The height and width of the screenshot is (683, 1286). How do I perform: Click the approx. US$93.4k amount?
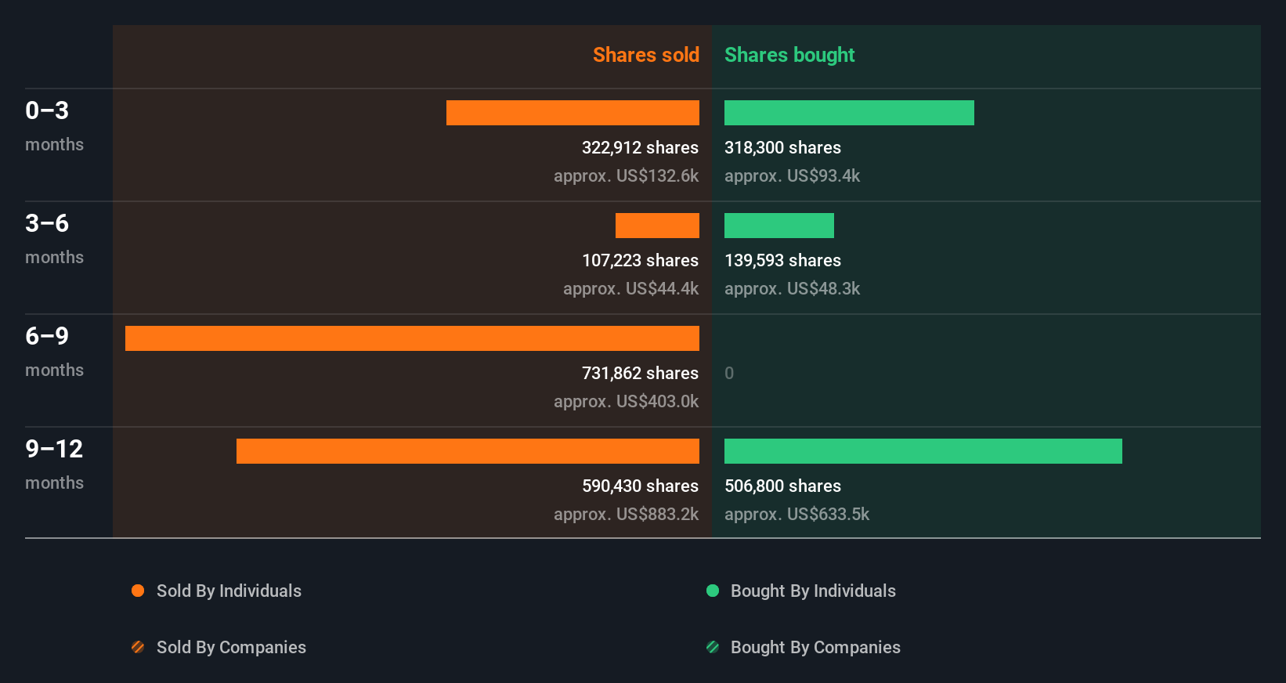792,175
